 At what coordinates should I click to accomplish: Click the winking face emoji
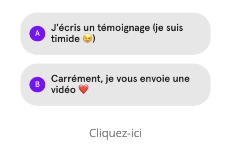pyautogui.click(x=87, y=38)
